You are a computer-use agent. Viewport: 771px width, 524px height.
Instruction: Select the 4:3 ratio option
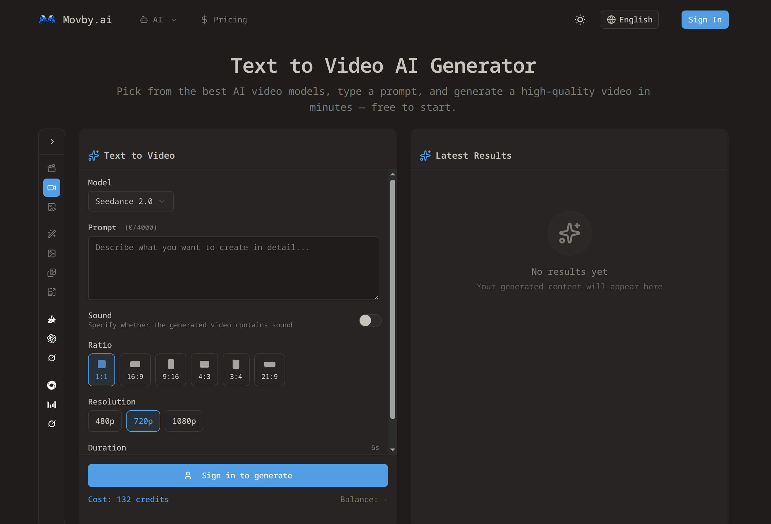coord(204,370)
